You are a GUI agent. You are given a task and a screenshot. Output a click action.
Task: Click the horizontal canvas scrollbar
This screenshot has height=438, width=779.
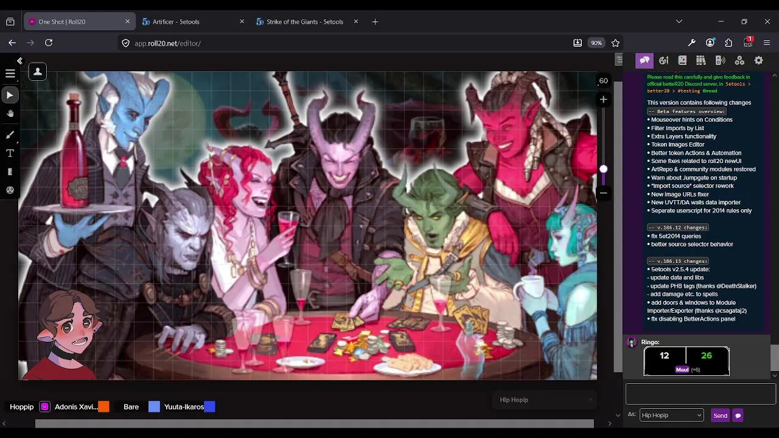(x=314, y=423)
